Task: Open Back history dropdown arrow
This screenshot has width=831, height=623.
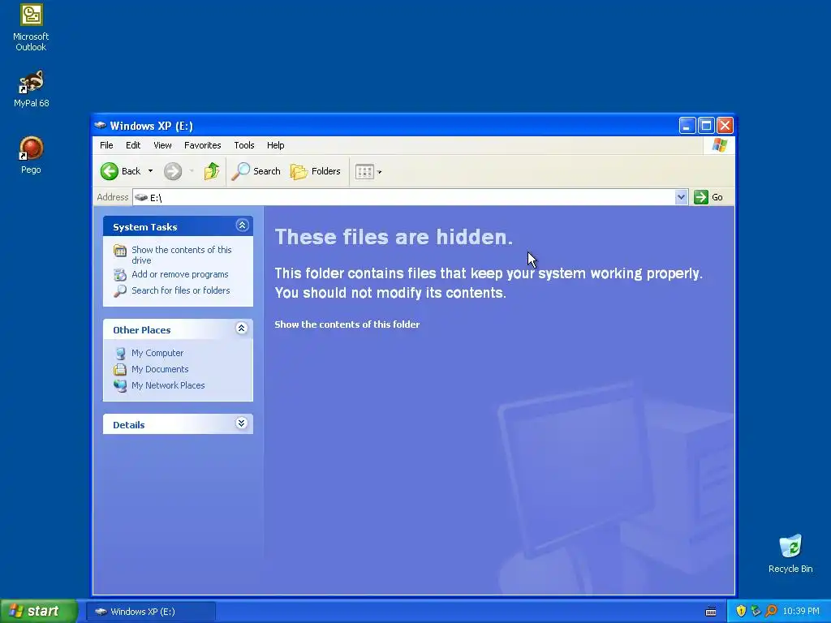Action: (x=150, y=171)
